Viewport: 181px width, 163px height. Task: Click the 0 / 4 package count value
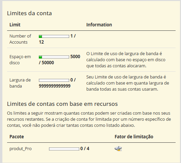(x=85, y=149)
